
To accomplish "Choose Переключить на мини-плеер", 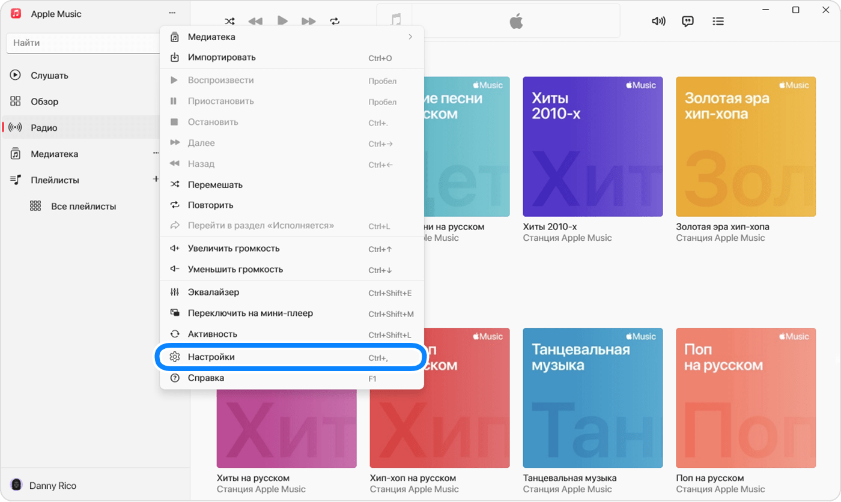I will [x=292, y=313].
